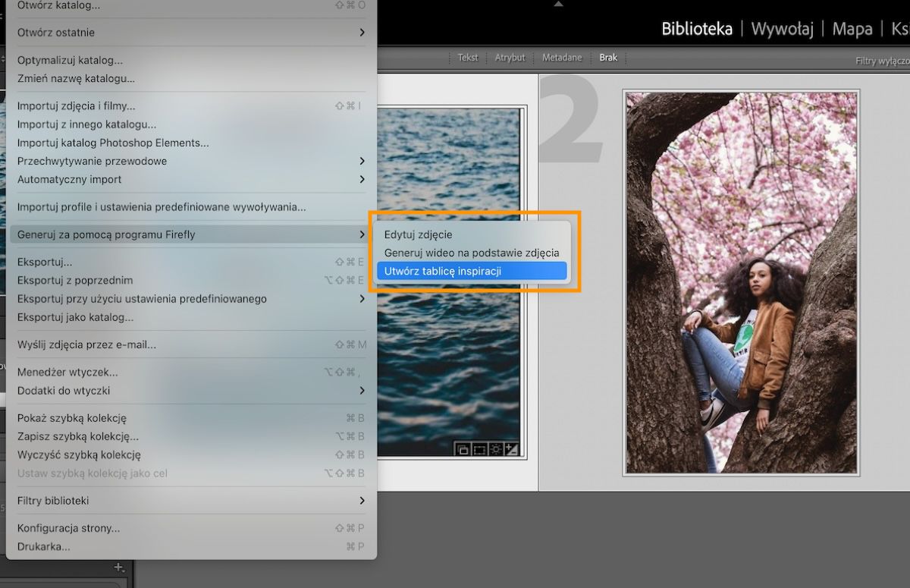The image size is (910, 588).
Task: Expand Eksportuj przy użyciu ustawienia predefiniowanego submenu
Action: [x=191, y=299]
